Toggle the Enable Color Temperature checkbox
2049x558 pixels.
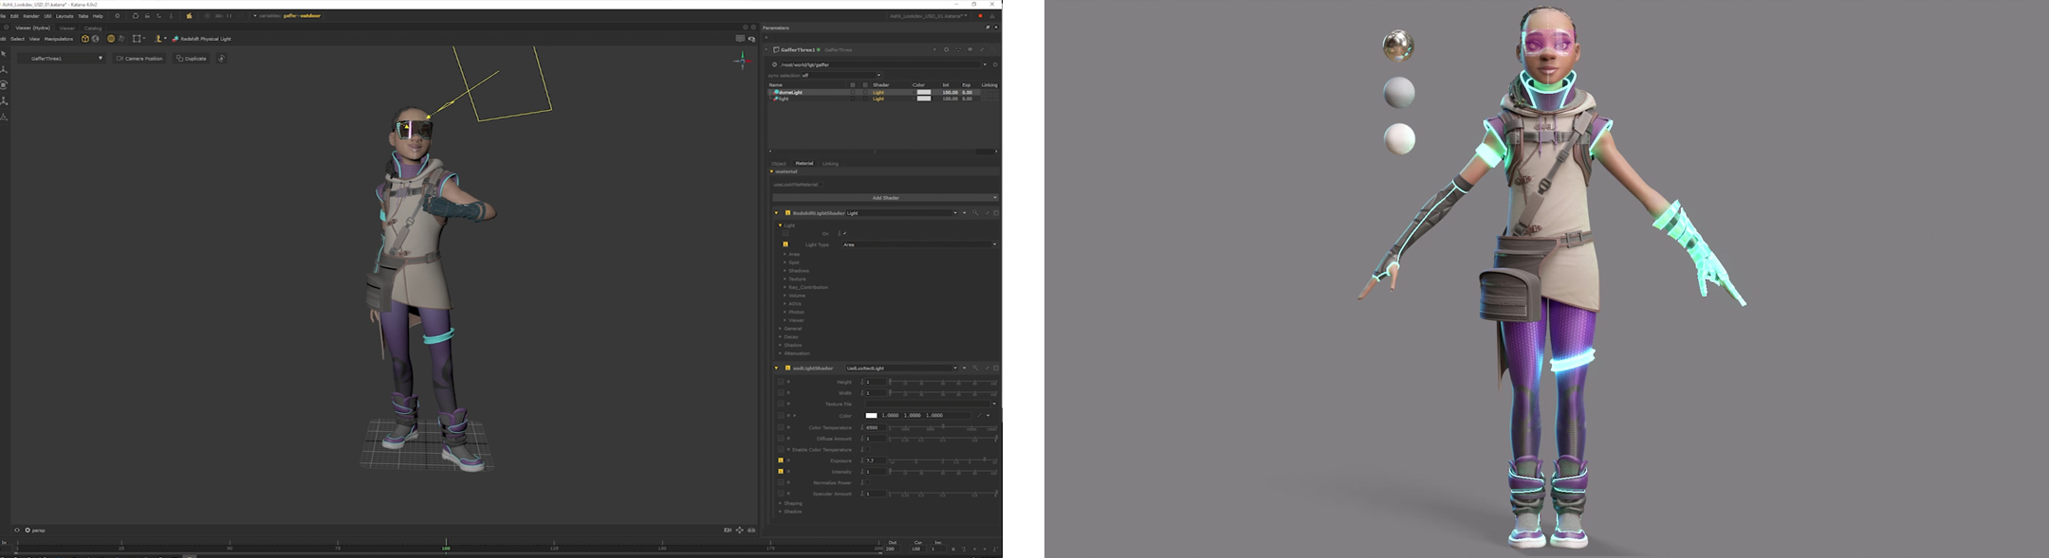867,449
